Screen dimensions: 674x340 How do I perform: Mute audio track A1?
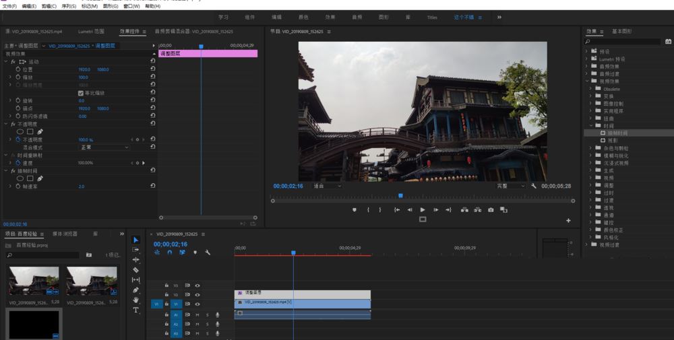[x=197, y=314]
